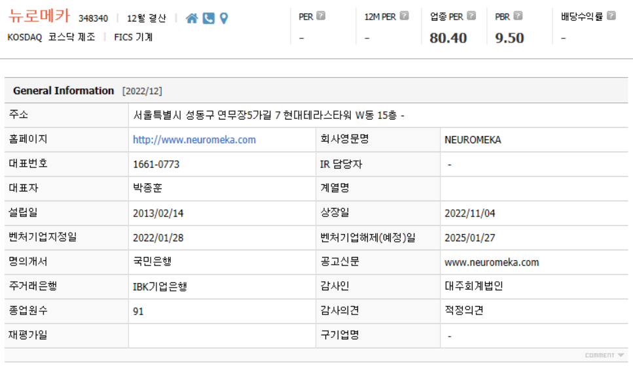Click the phone contact icon
Viewport: 633px width, 370px height.
(208, 18)
